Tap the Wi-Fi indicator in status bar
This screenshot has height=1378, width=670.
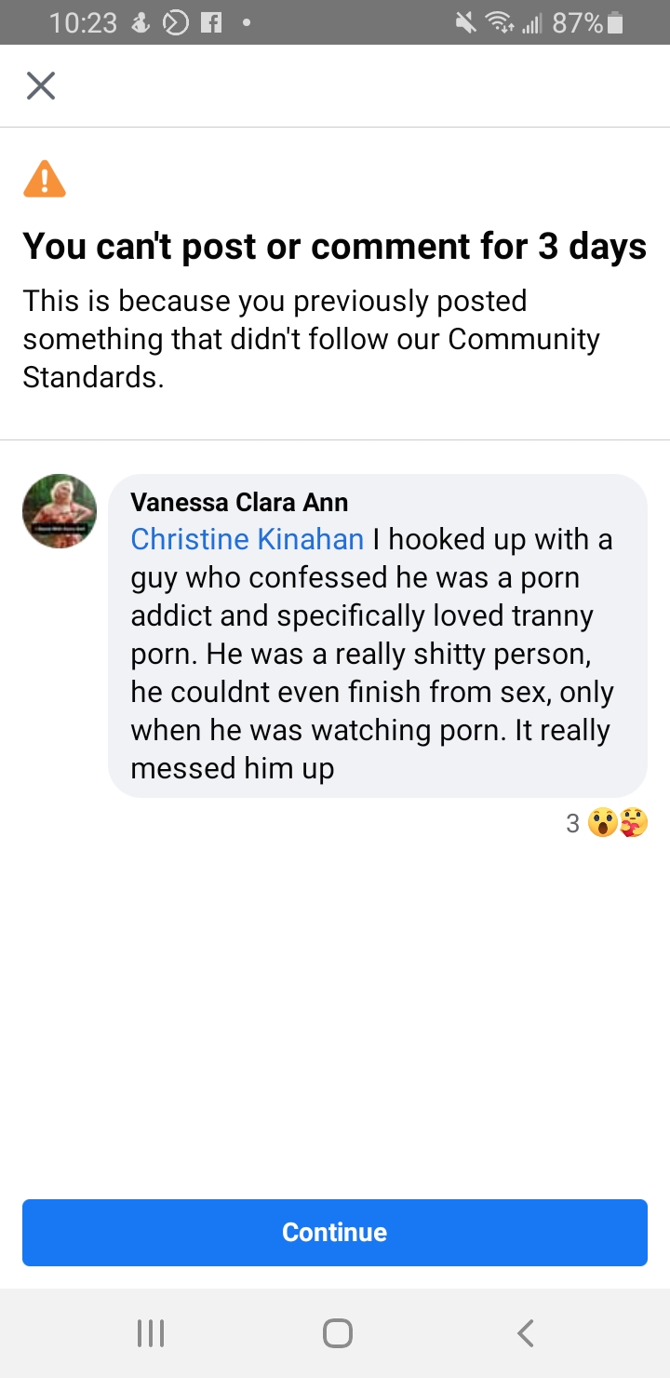tap(501, 23)
